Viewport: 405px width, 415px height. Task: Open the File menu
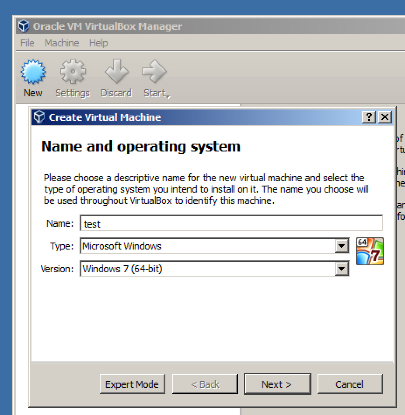(27, 43)
